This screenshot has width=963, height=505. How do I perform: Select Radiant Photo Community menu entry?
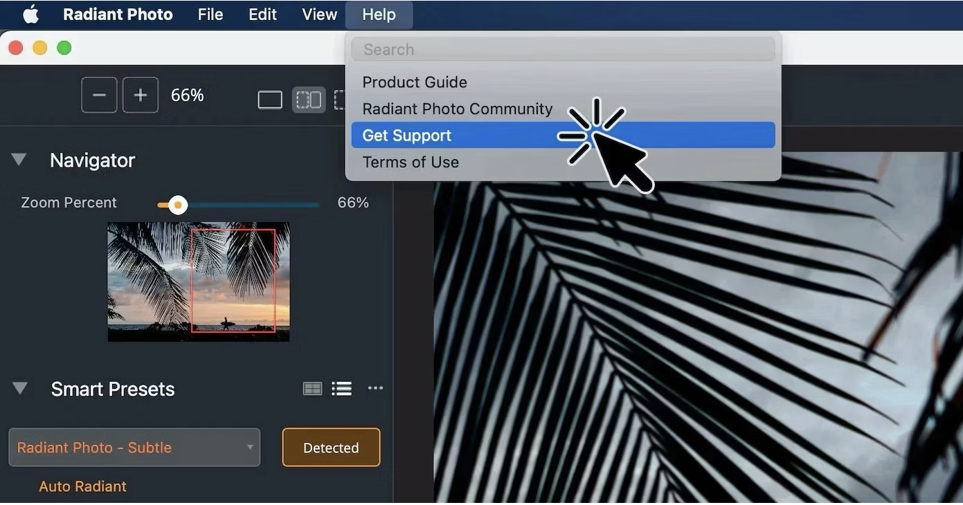[457, 109]
